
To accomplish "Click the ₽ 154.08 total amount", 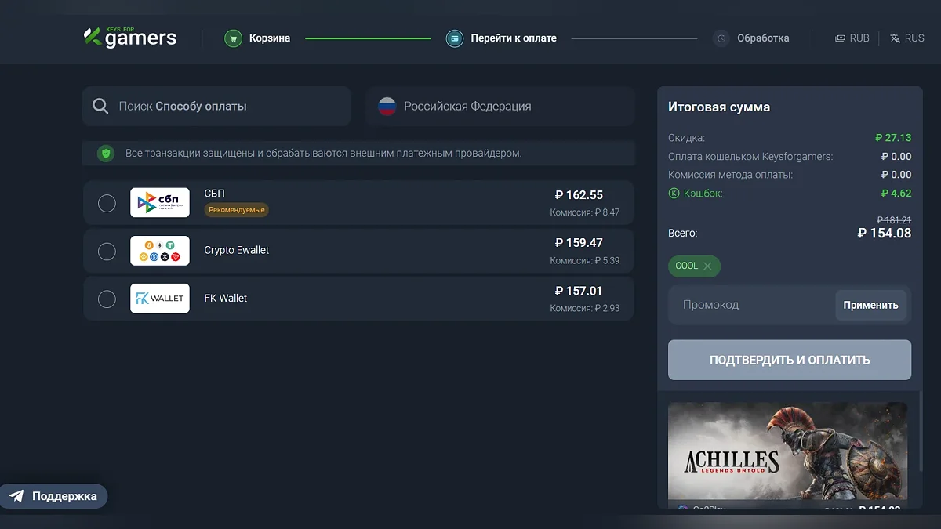I will tap(885, 233).
